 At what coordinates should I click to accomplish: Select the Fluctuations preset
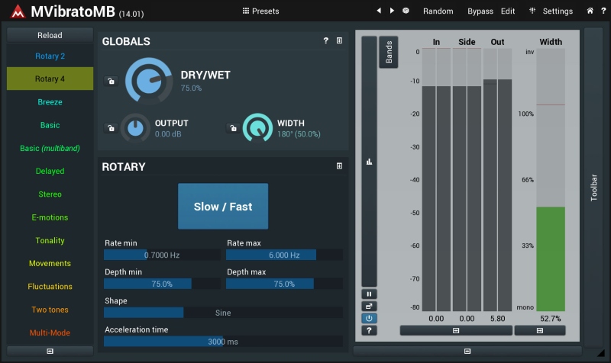[x=50, y=286]
